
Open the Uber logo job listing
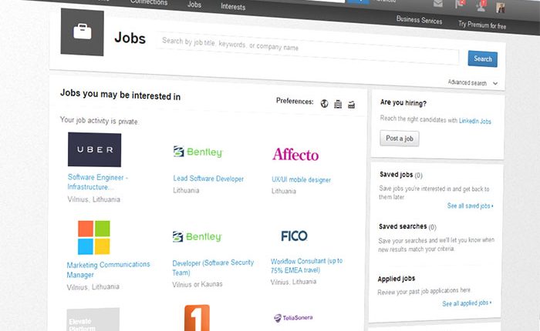coord(94,149)
